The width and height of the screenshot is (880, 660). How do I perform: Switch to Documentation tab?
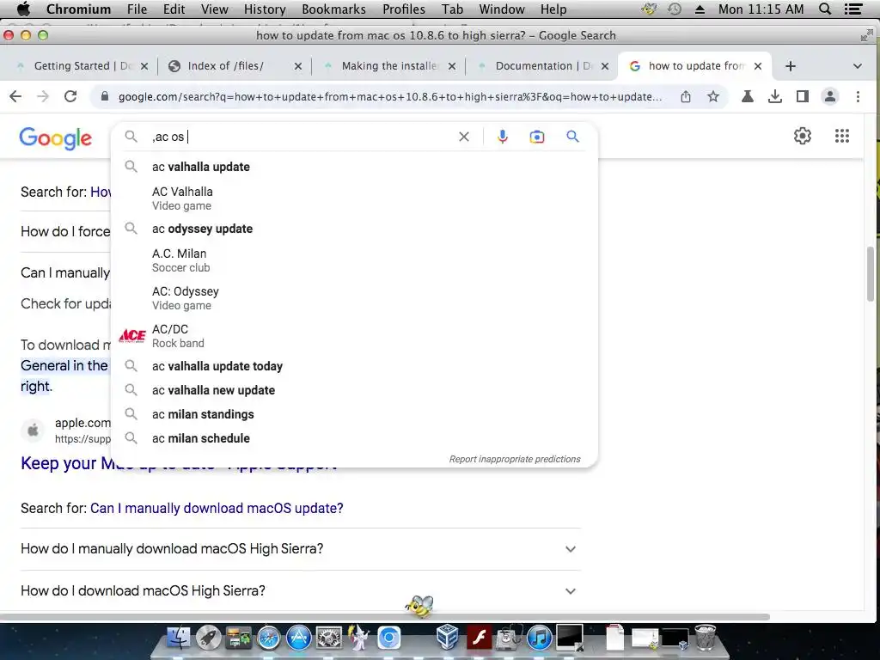[541, 66]
